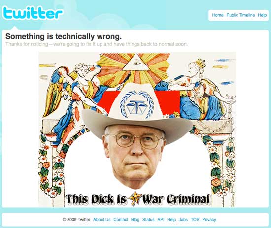Select Help in the footer
Screen dimensions: 271x228
[x=171, y=220]
